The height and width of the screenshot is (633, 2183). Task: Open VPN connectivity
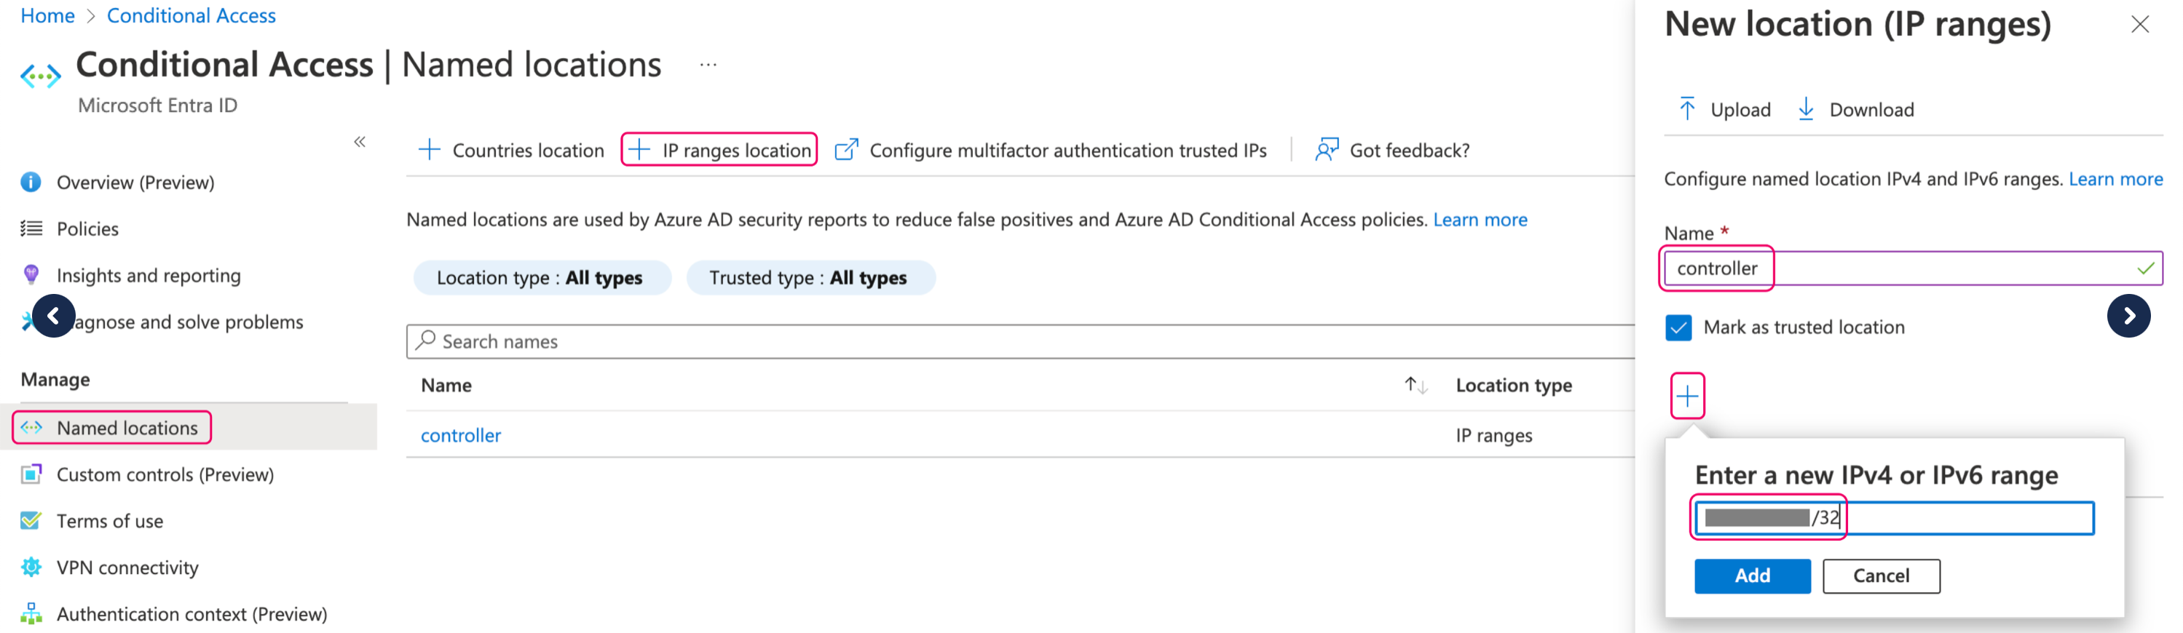(127, 567)
